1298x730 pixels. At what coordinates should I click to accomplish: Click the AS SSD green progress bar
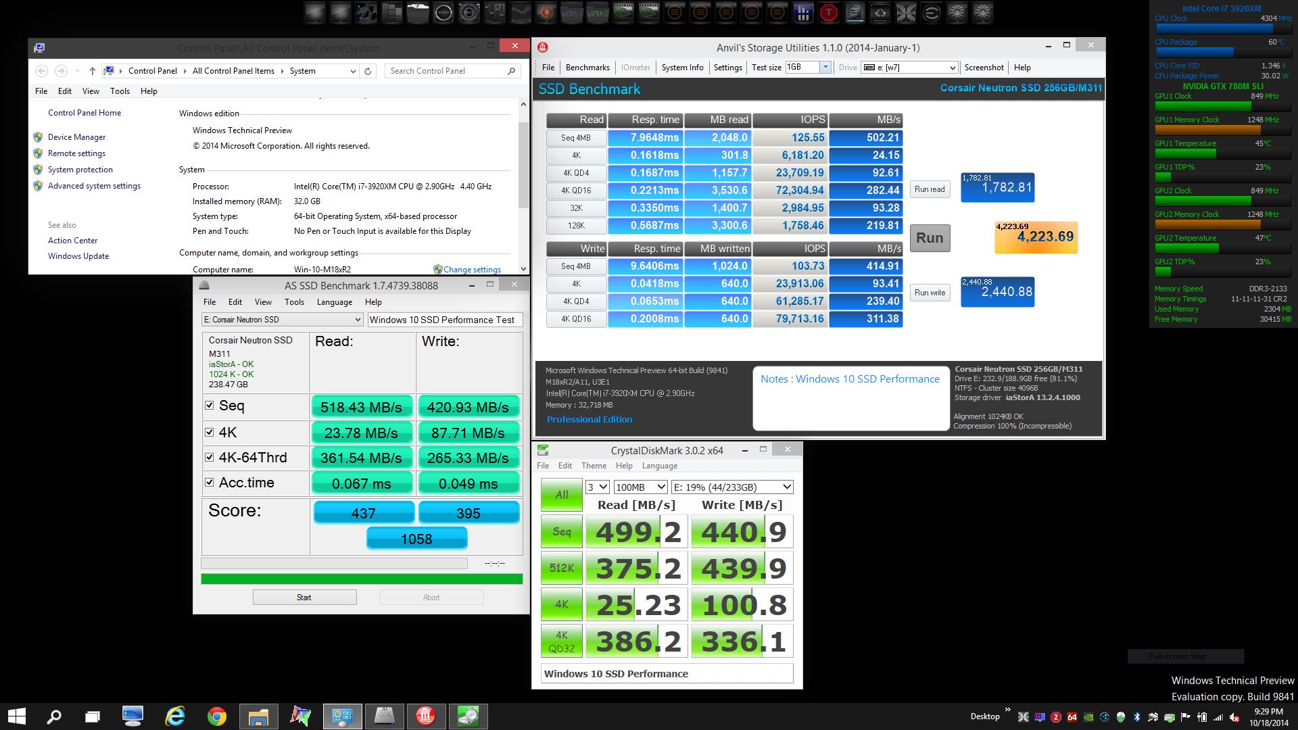point(362,579)
